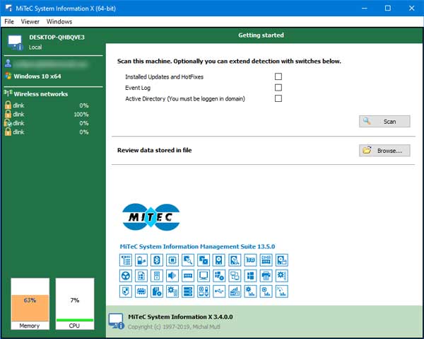Click the Getting started header
The width and height of the screenshot is (424, 339).
pyautogui.click(x=261, y=35)
